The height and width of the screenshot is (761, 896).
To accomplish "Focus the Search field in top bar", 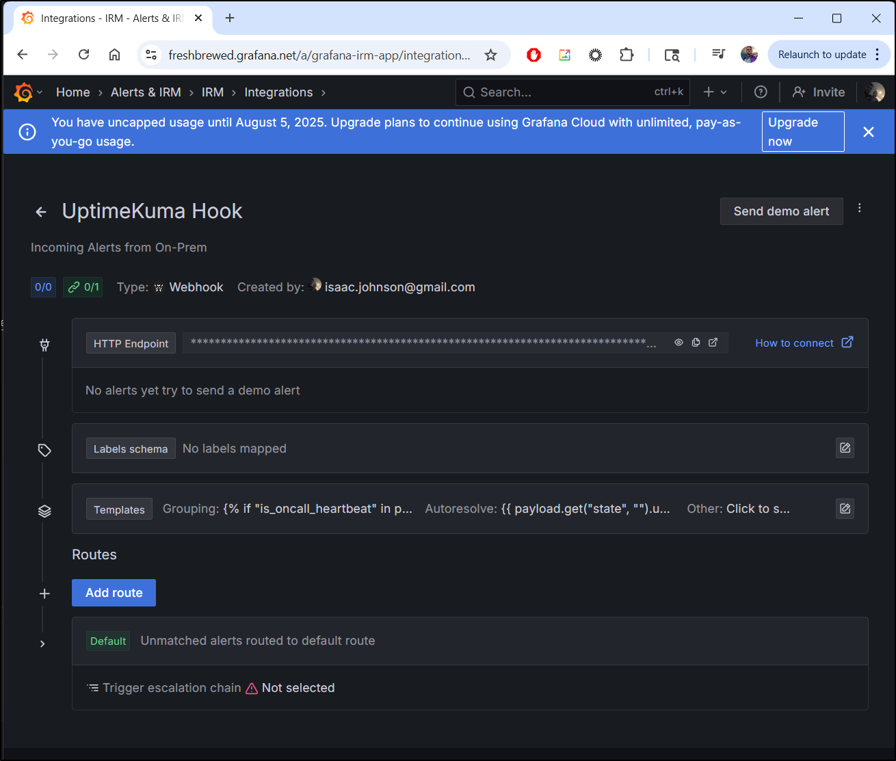I will tap(572, 92).
